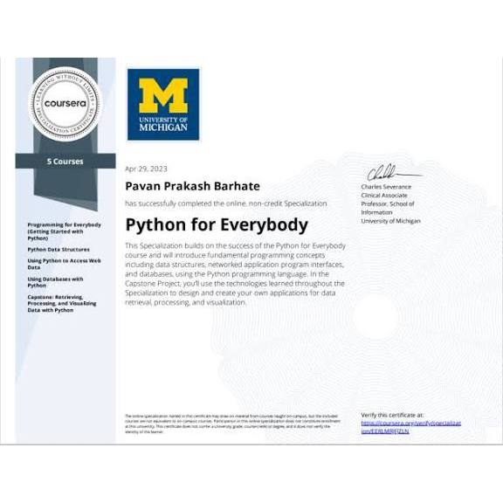Click 'Programming for Everybody (Getting Started with Python)'
Screen dimensions: 503x503
point(64,231)
